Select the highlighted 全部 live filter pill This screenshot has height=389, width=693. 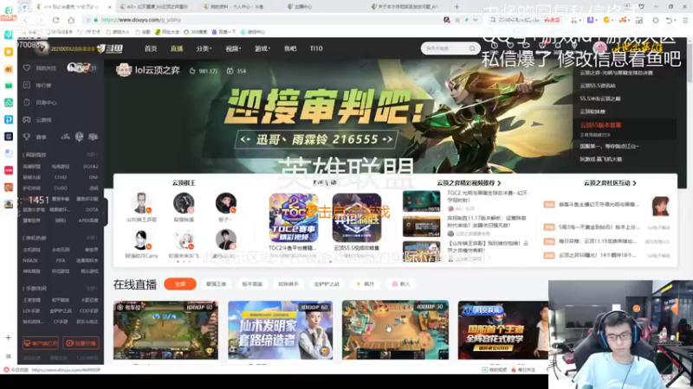(x=180, y=284)
